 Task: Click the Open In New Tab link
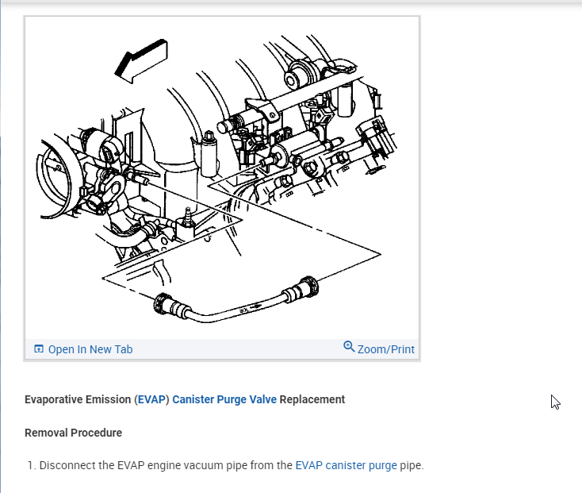pos(90,349)
